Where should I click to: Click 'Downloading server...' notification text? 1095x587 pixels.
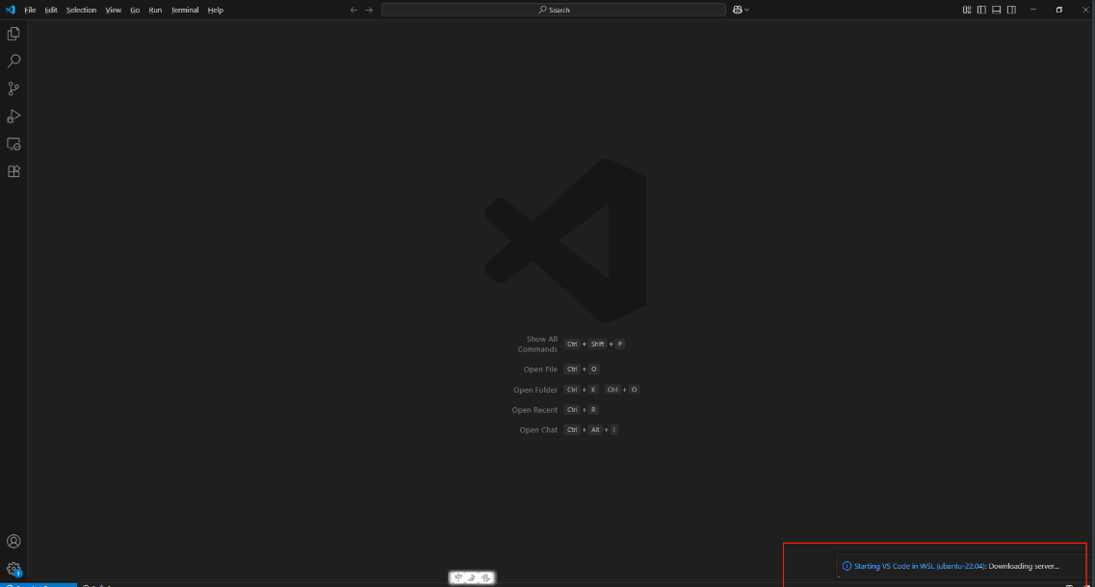(x=1024, y=566)
